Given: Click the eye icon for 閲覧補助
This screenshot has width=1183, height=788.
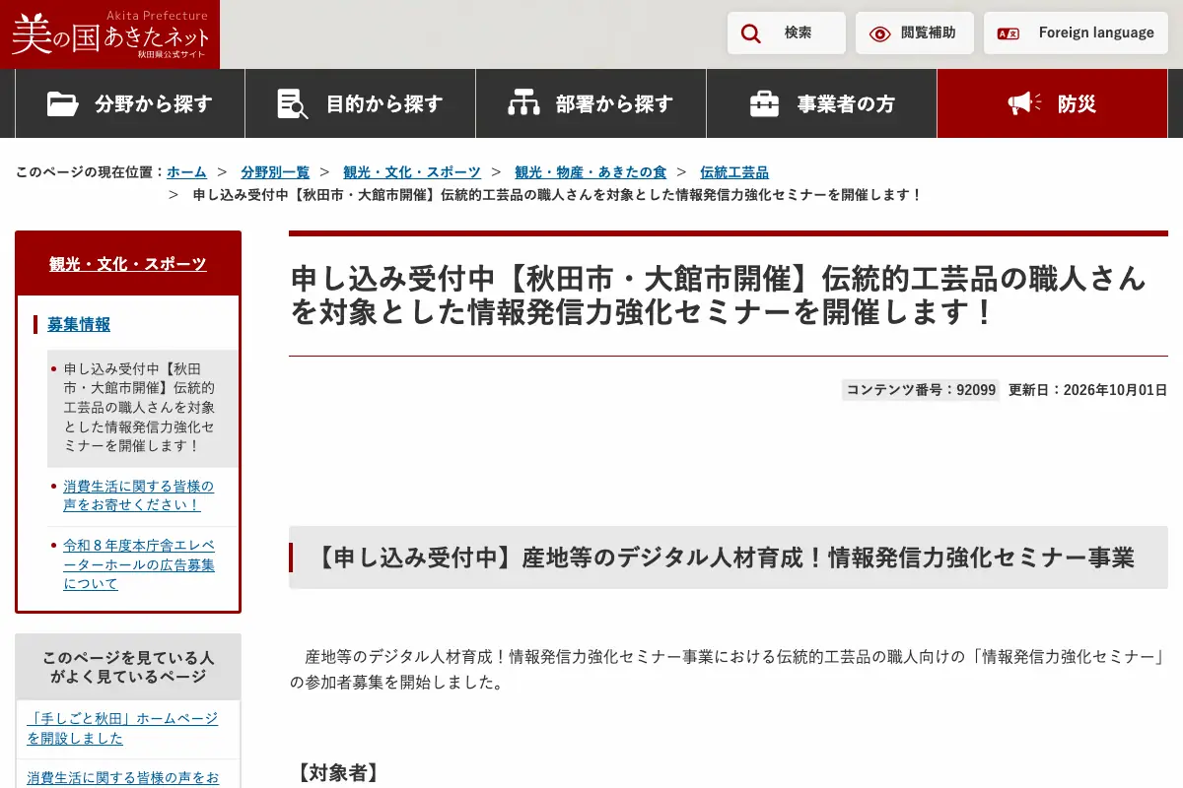Looking at the screenshot, I should pos(879,33).
